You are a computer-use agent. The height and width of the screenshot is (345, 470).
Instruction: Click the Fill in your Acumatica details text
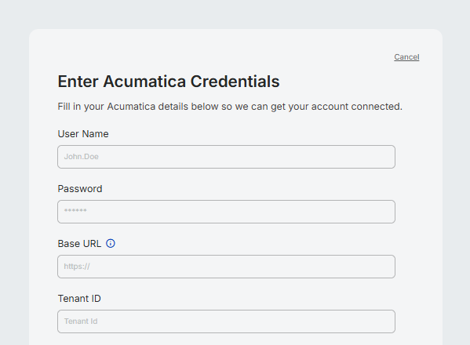point(230,107)
